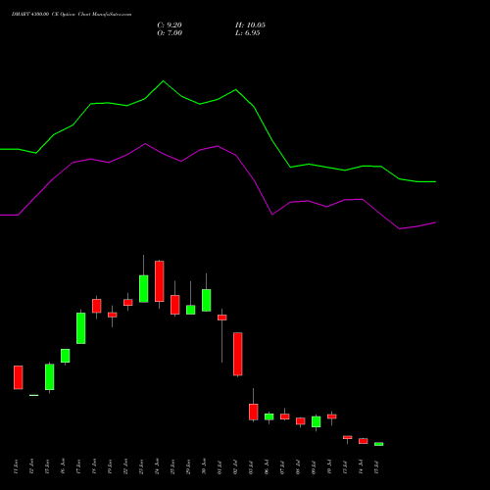This screenshot has width=490, height=490.
Task: Click the 11 Jun date axis label
Action: [x=16, y=466]
